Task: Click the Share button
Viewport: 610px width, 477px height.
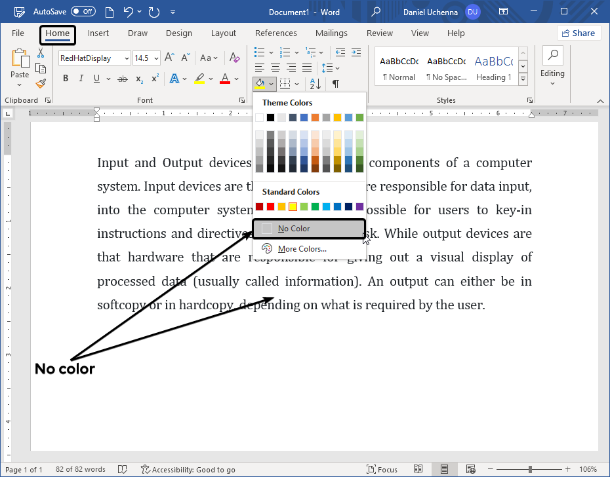Action: 579,33
